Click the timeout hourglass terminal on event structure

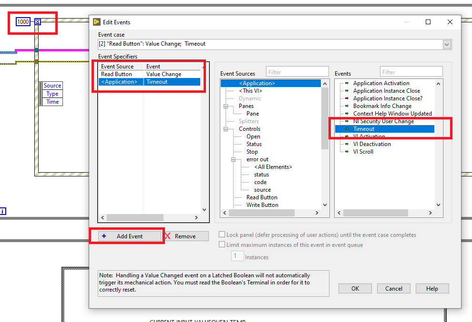(37, 21)
